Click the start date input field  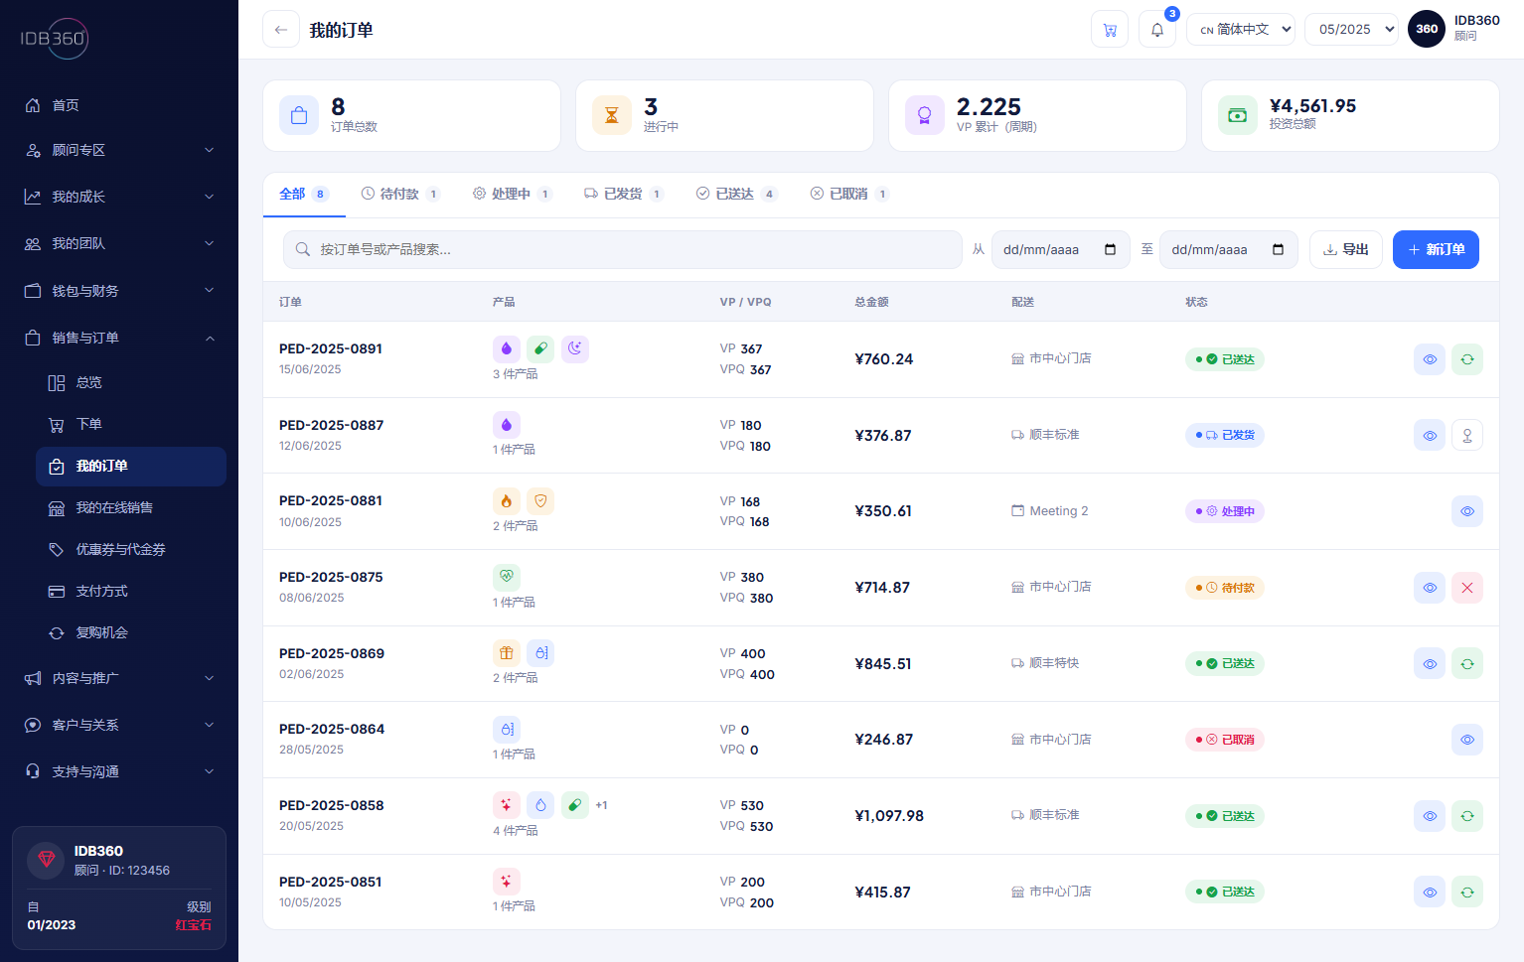pos(1060,249)
